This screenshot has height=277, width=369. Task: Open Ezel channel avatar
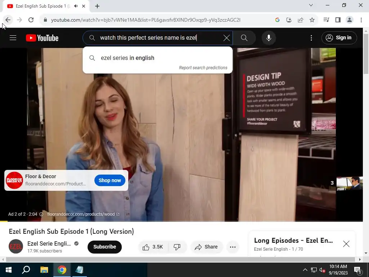[16, 246]
